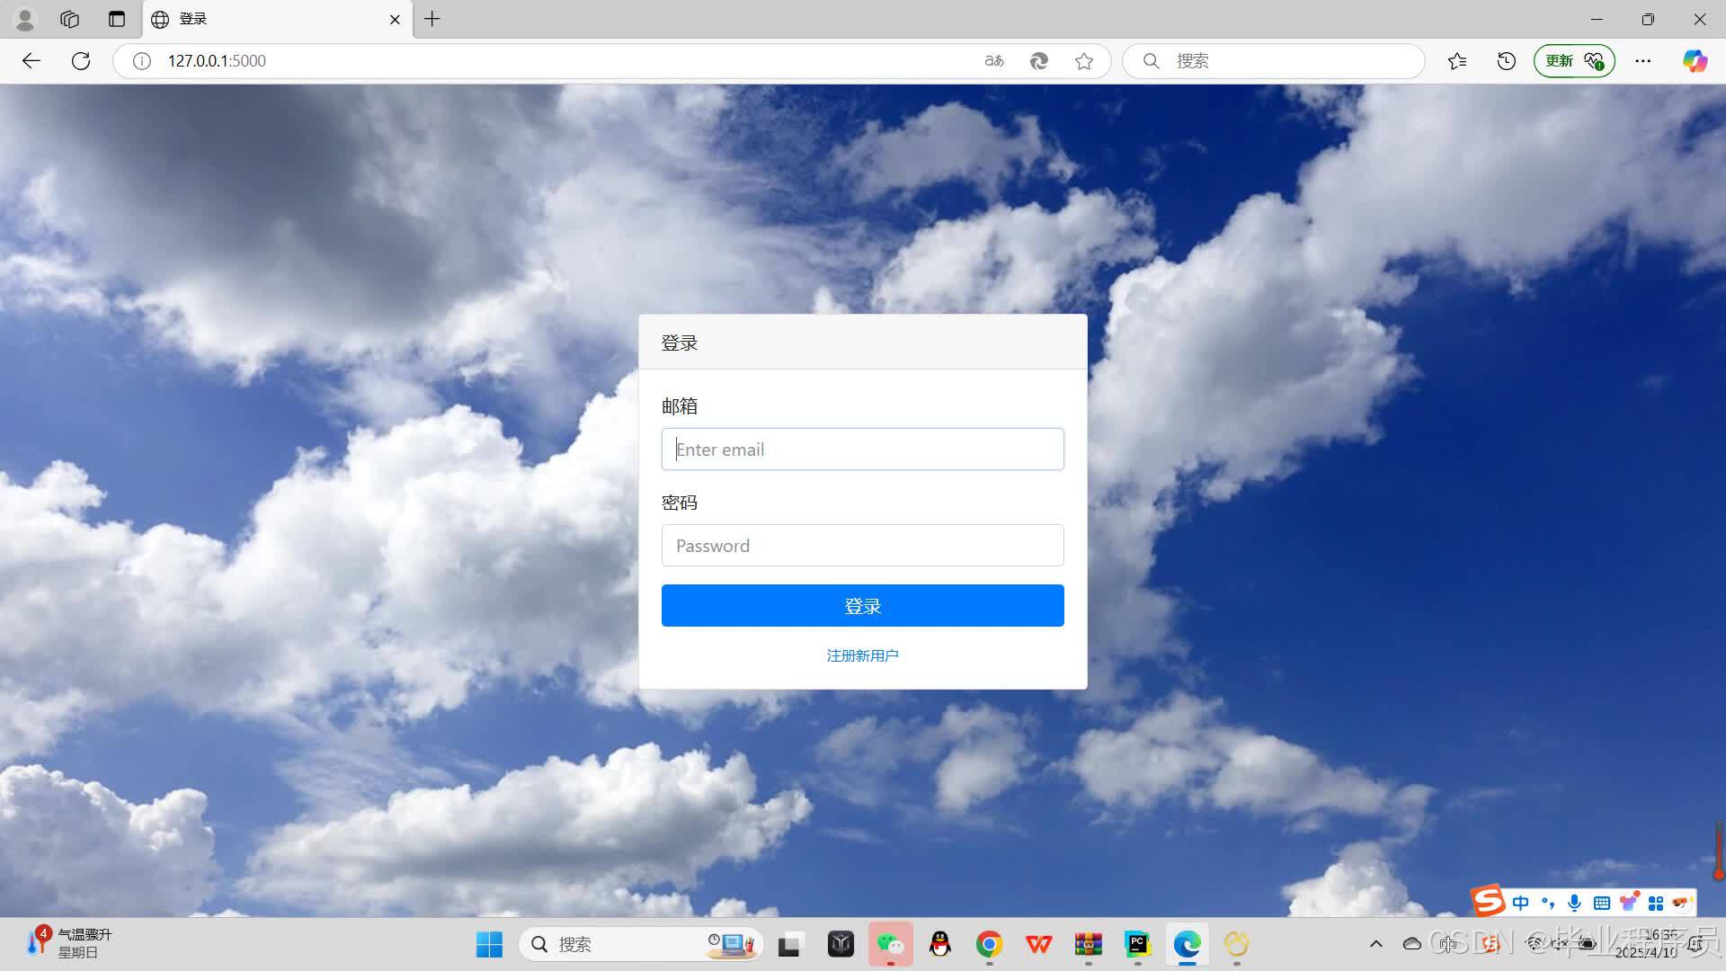Click the Sogou input icon in tray
The width and height of the screenshot is (1726, 971).
coord(1490,944)
